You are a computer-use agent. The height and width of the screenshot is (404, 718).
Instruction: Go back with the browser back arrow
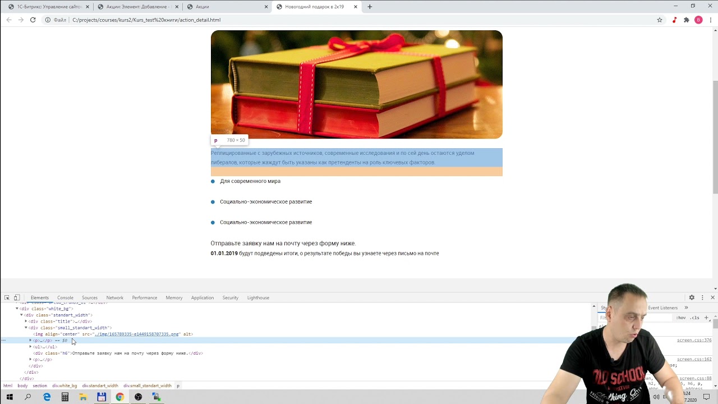(x=8, y=20)
